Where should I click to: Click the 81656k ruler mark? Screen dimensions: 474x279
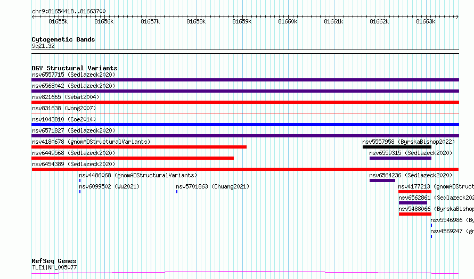coord(104,21)
